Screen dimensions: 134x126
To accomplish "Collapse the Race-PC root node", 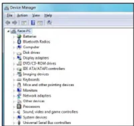I will pos(8,31).
